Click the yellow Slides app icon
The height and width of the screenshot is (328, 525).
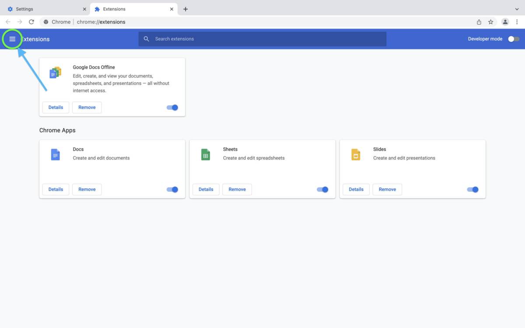tap(356, 154)
